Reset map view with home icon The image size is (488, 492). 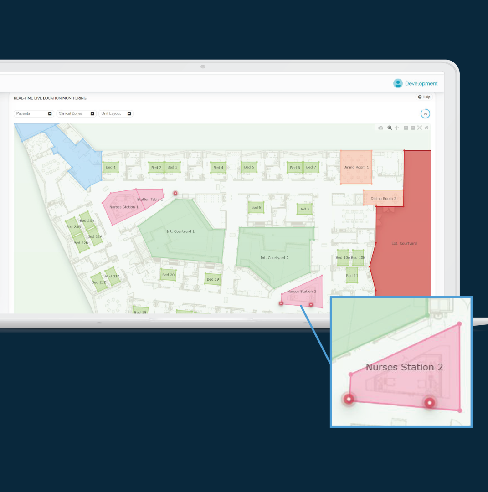coord(426,128)
